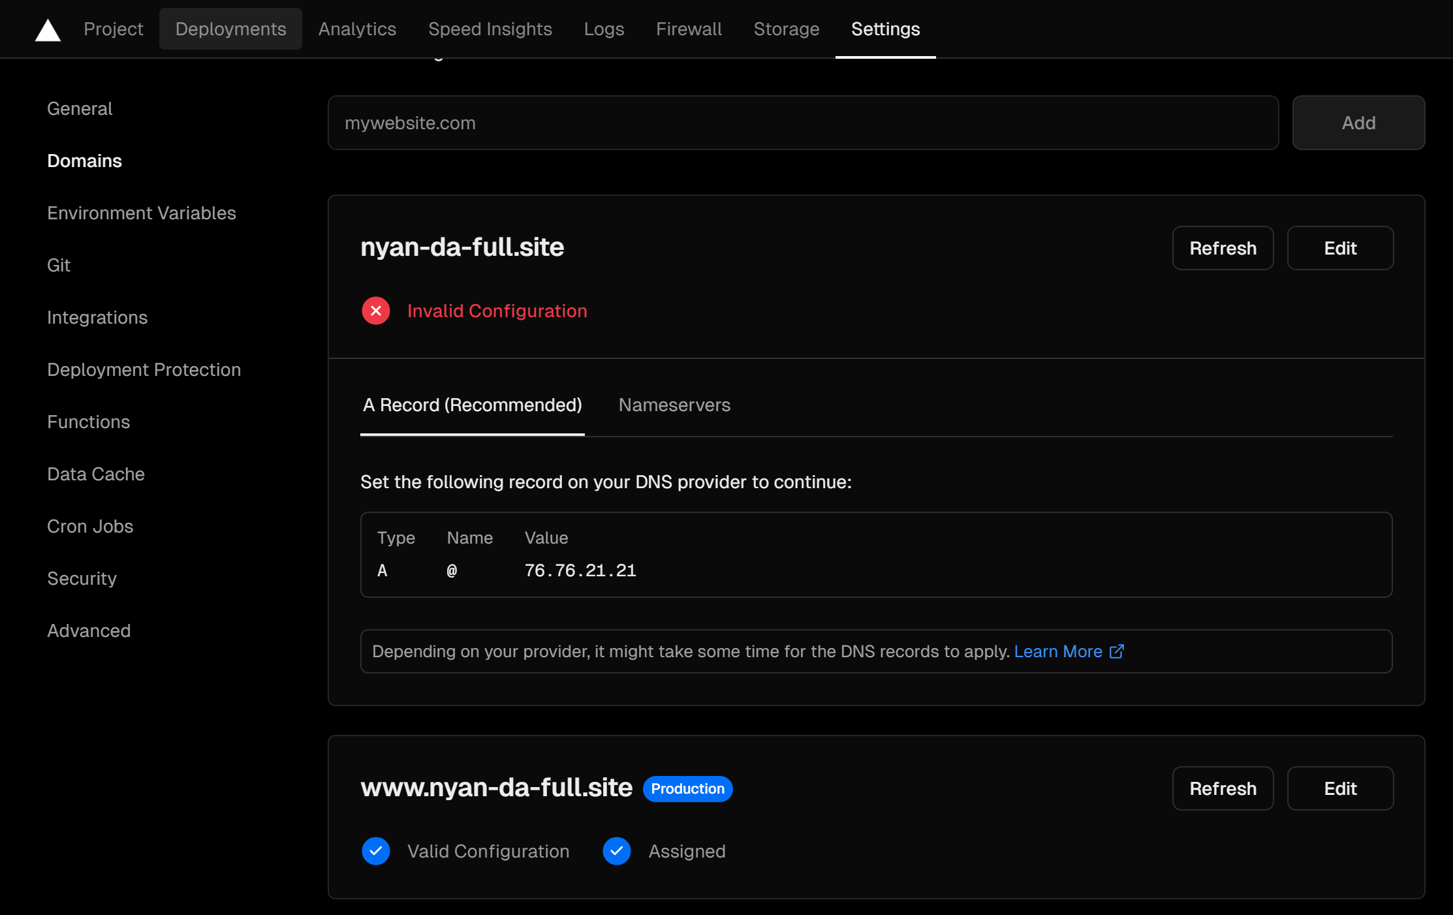Select the Settings tab
The image size is (1453, 915).
886,29
